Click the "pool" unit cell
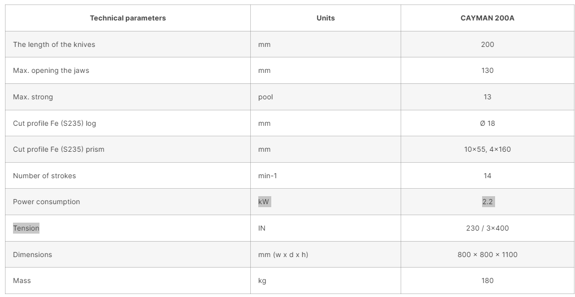Image resolution: width=575 pixels, height=297 pixels. (x=266, y=97)
